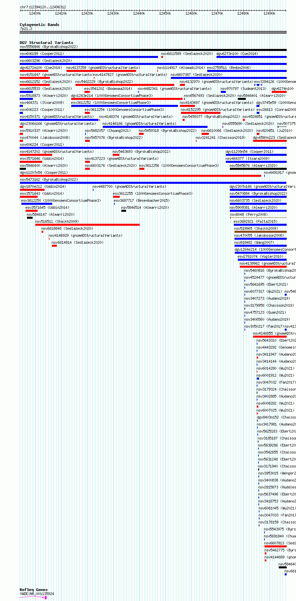Open gene label VWDE|NM_001135924
The image size is (296, 601).
pos(37,594)
